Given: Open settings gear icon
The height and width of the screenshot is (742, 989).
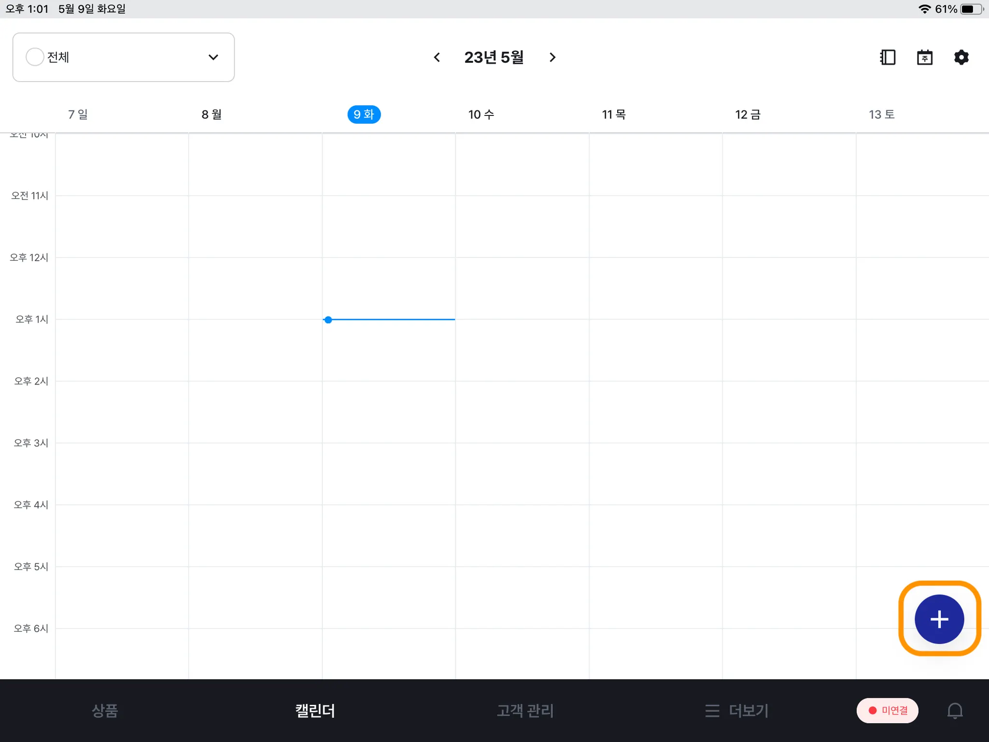Looking at the screenshot, I should [961, 57].
